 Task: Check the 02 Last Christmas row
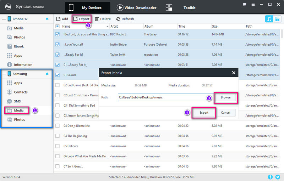pyautogui.click(x=58, y=95)
